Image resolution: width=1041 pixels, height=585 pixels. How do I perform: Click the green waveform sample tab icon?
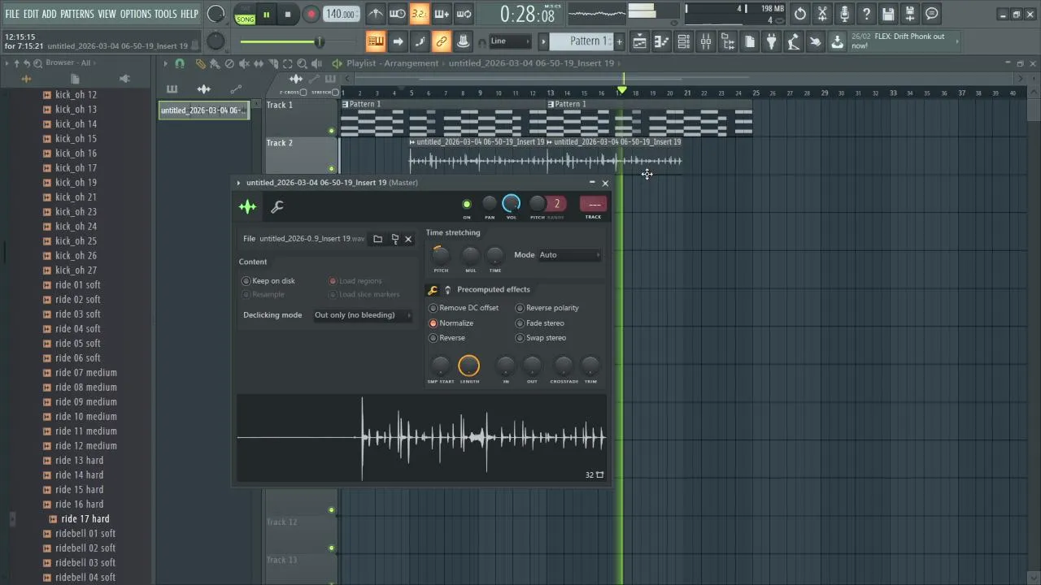tap(247, 206)
